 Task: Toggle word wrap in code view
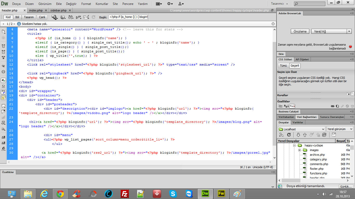tap(3, 92)
